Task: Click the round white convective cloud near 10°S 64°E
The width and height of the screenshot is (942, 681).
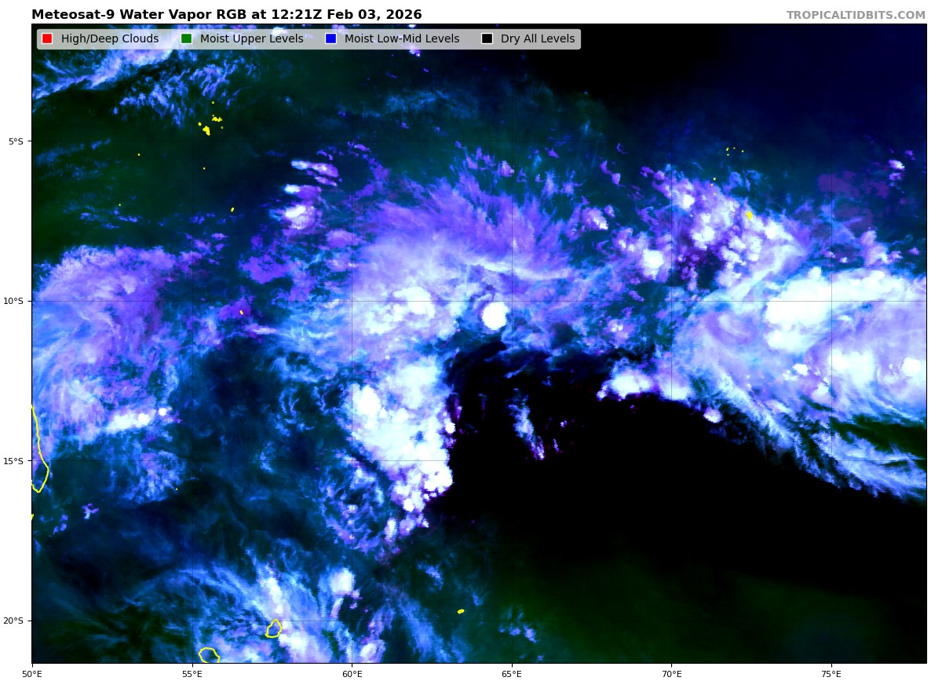Action: tap(495, 316)
